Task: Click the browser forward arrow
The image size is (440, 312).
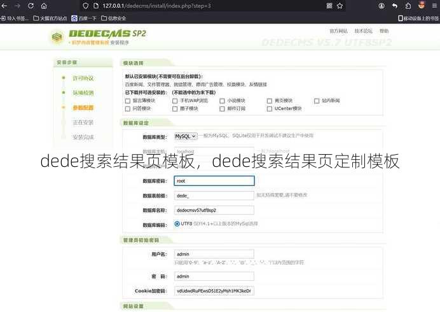Action: click(17, 6)
